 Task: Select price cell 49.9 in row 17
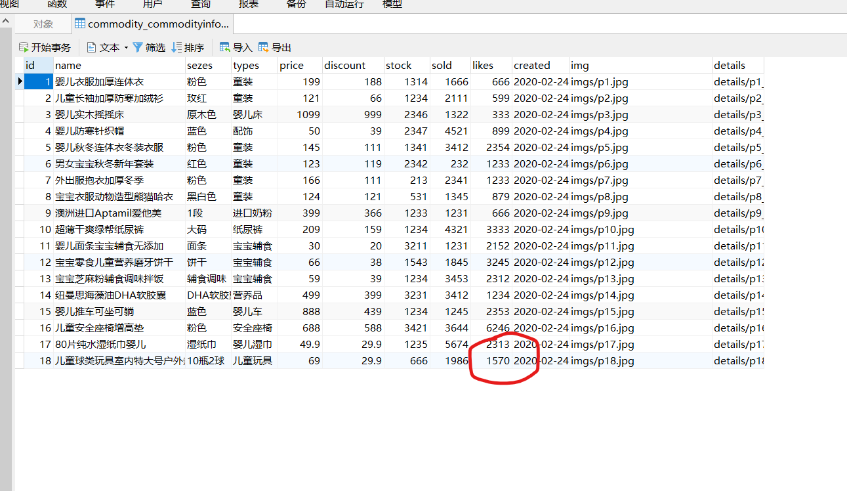click(300, 344)
